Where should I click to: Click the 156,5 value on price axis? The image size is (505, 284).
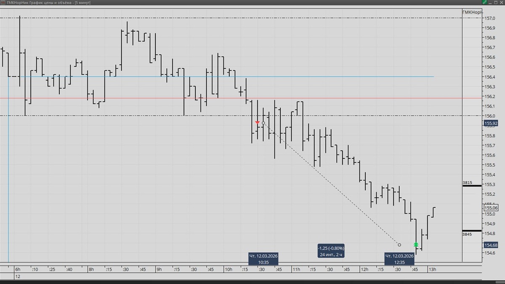490,67
